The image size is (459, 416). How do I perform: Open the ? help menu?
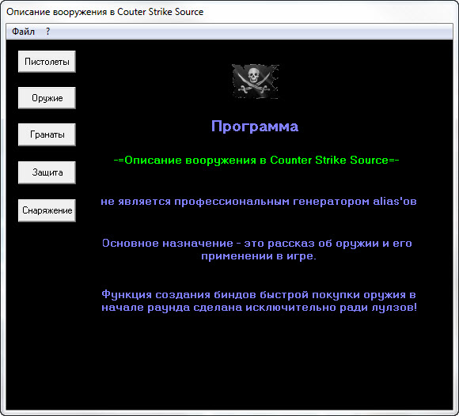47,32
